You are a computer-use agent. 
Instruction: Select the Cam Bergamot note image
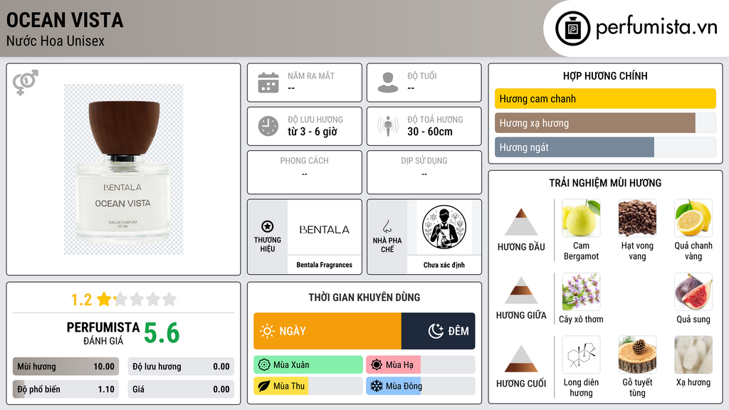coord(581,218)
